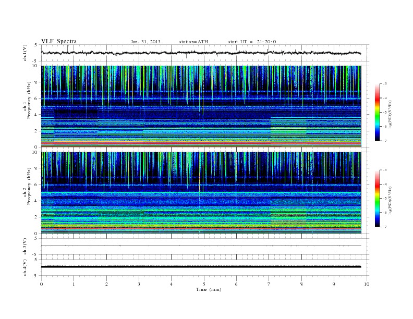
Task: Click the ch.1 spectrogram color scale bar
Action: coord(377,112)
